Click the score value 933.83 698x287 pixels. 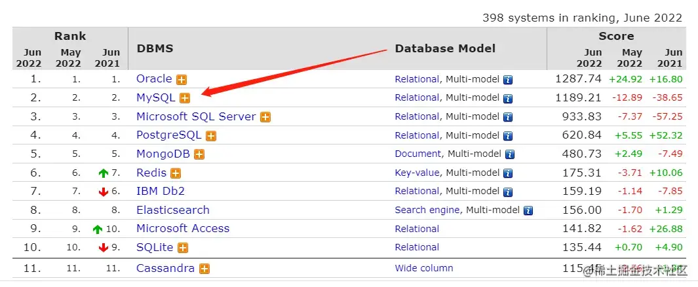(582, 116)
